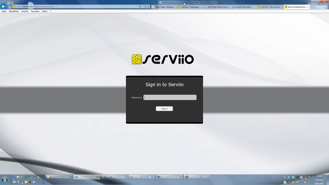Open the VLC traffic cone icon in system tray

click(x=306, y=177)
